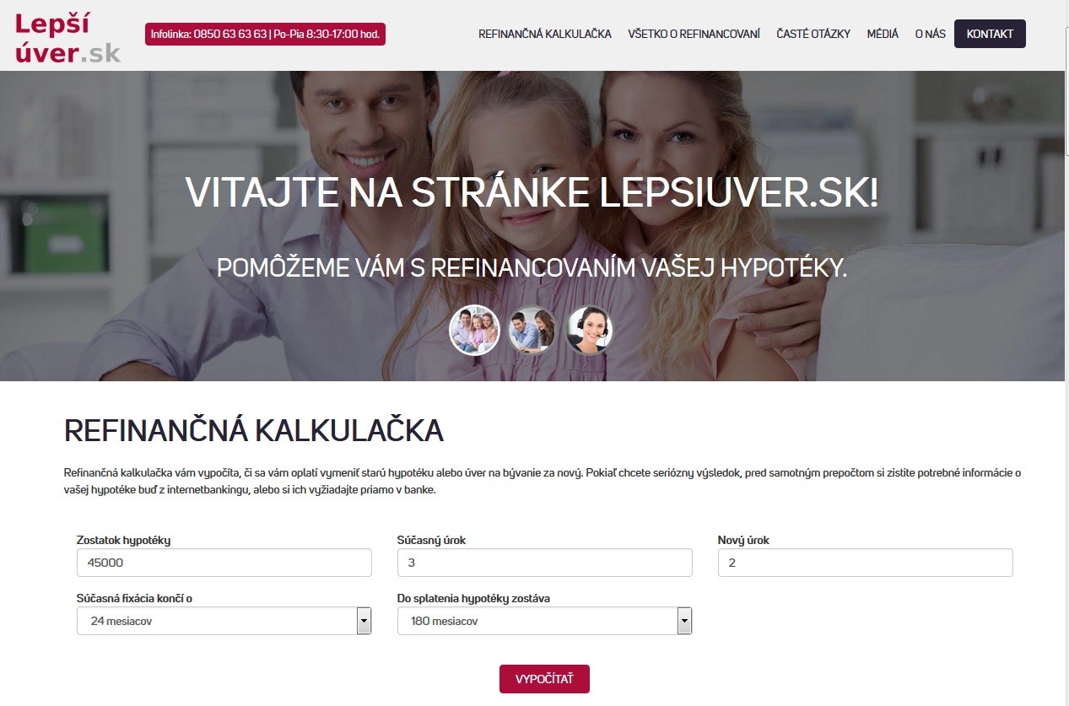Focus the Nový úrok input field
Screen dimensions: 1069x706
pyautogui.click(x=865, y=563)
